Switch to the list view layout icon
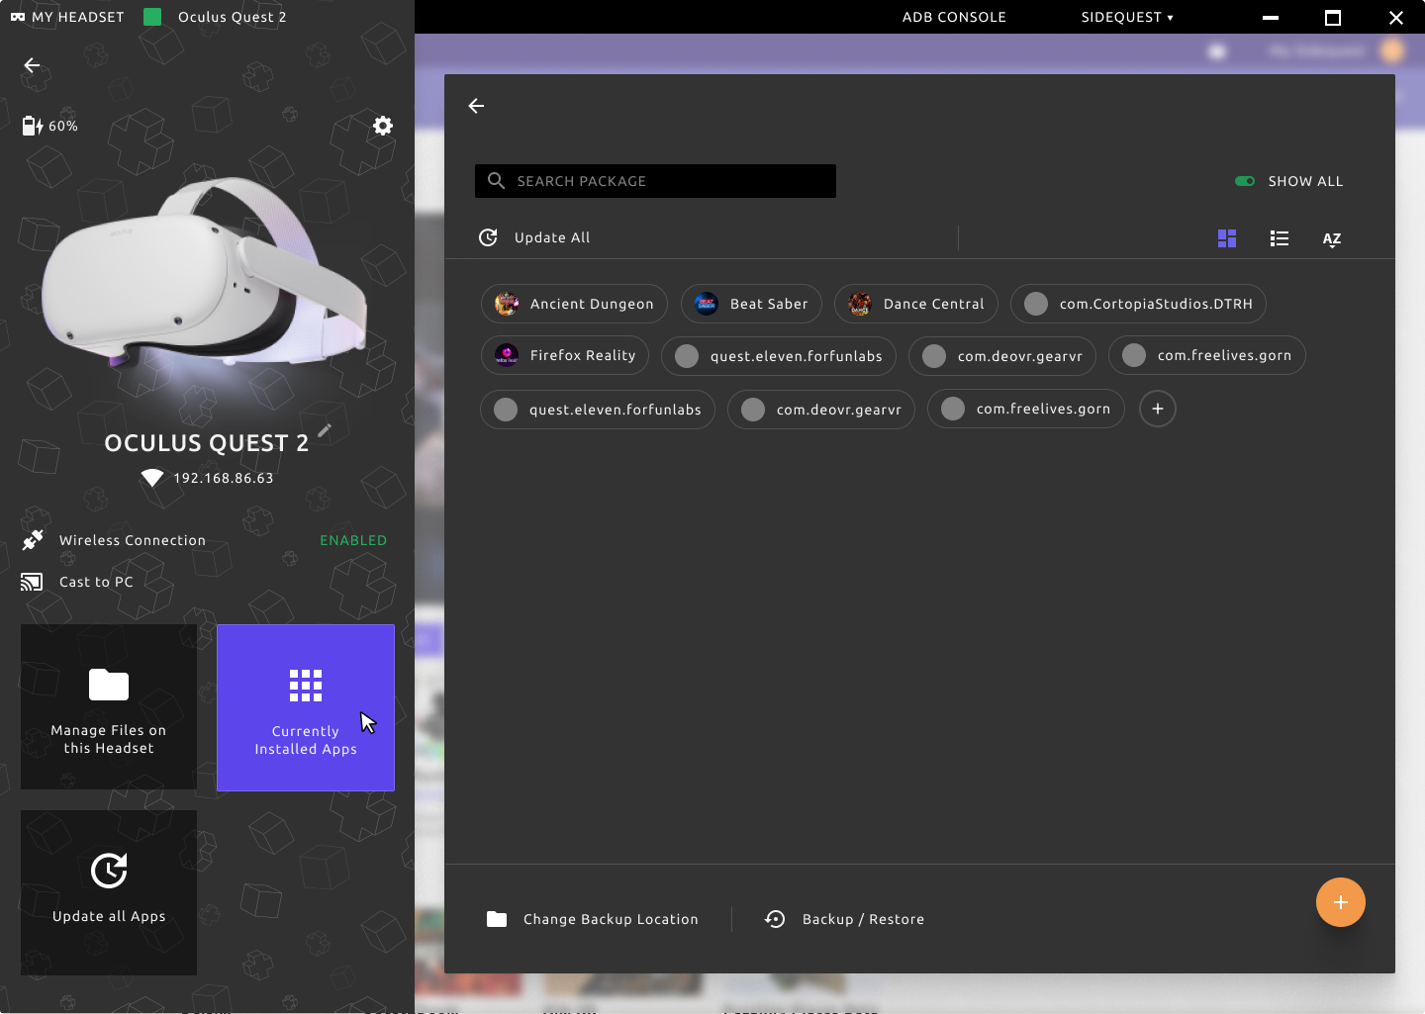This screenshot has width=1425, height=1014. pos(1280,238)
